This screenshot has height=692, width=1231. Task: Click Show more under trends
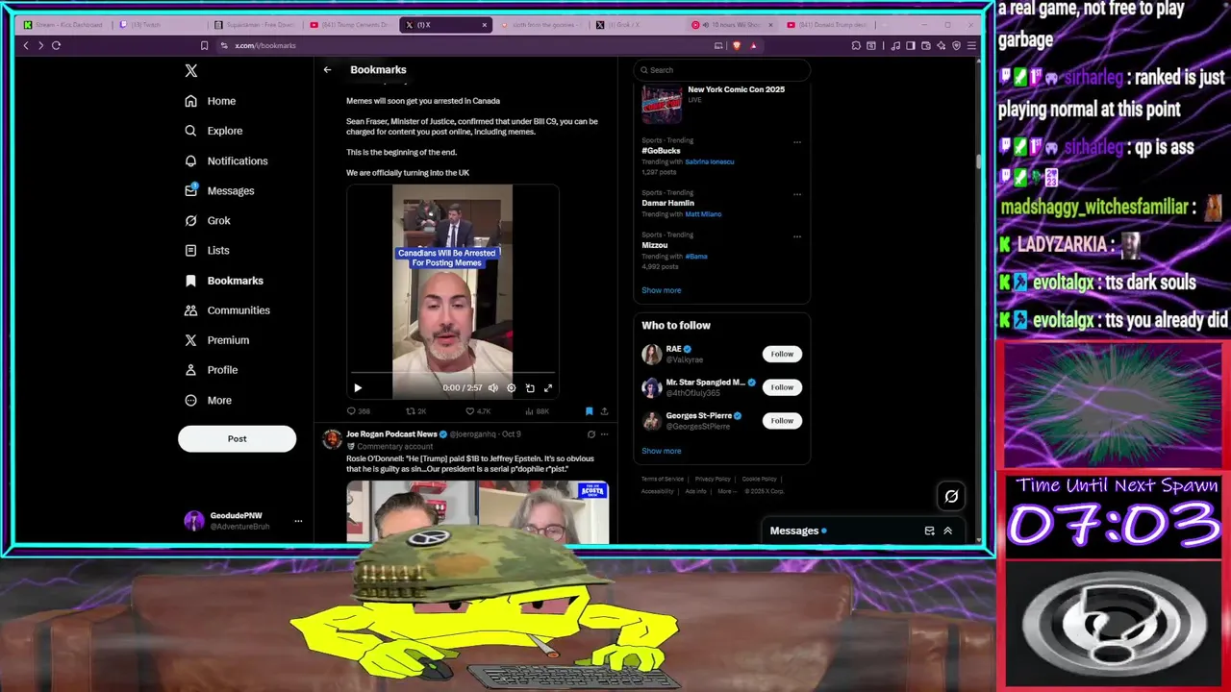(662, 290)
